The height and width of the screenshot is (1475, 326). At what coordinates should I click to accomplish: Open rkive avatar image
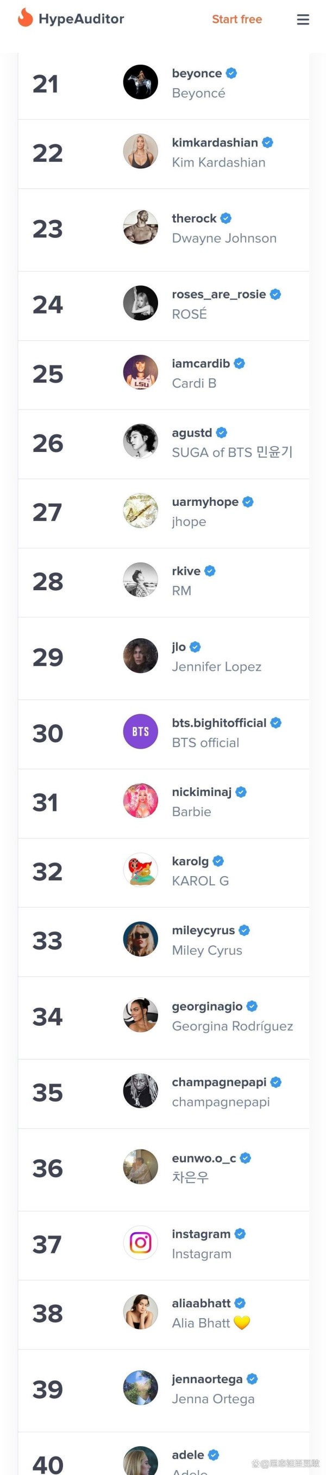click(140, 579)
